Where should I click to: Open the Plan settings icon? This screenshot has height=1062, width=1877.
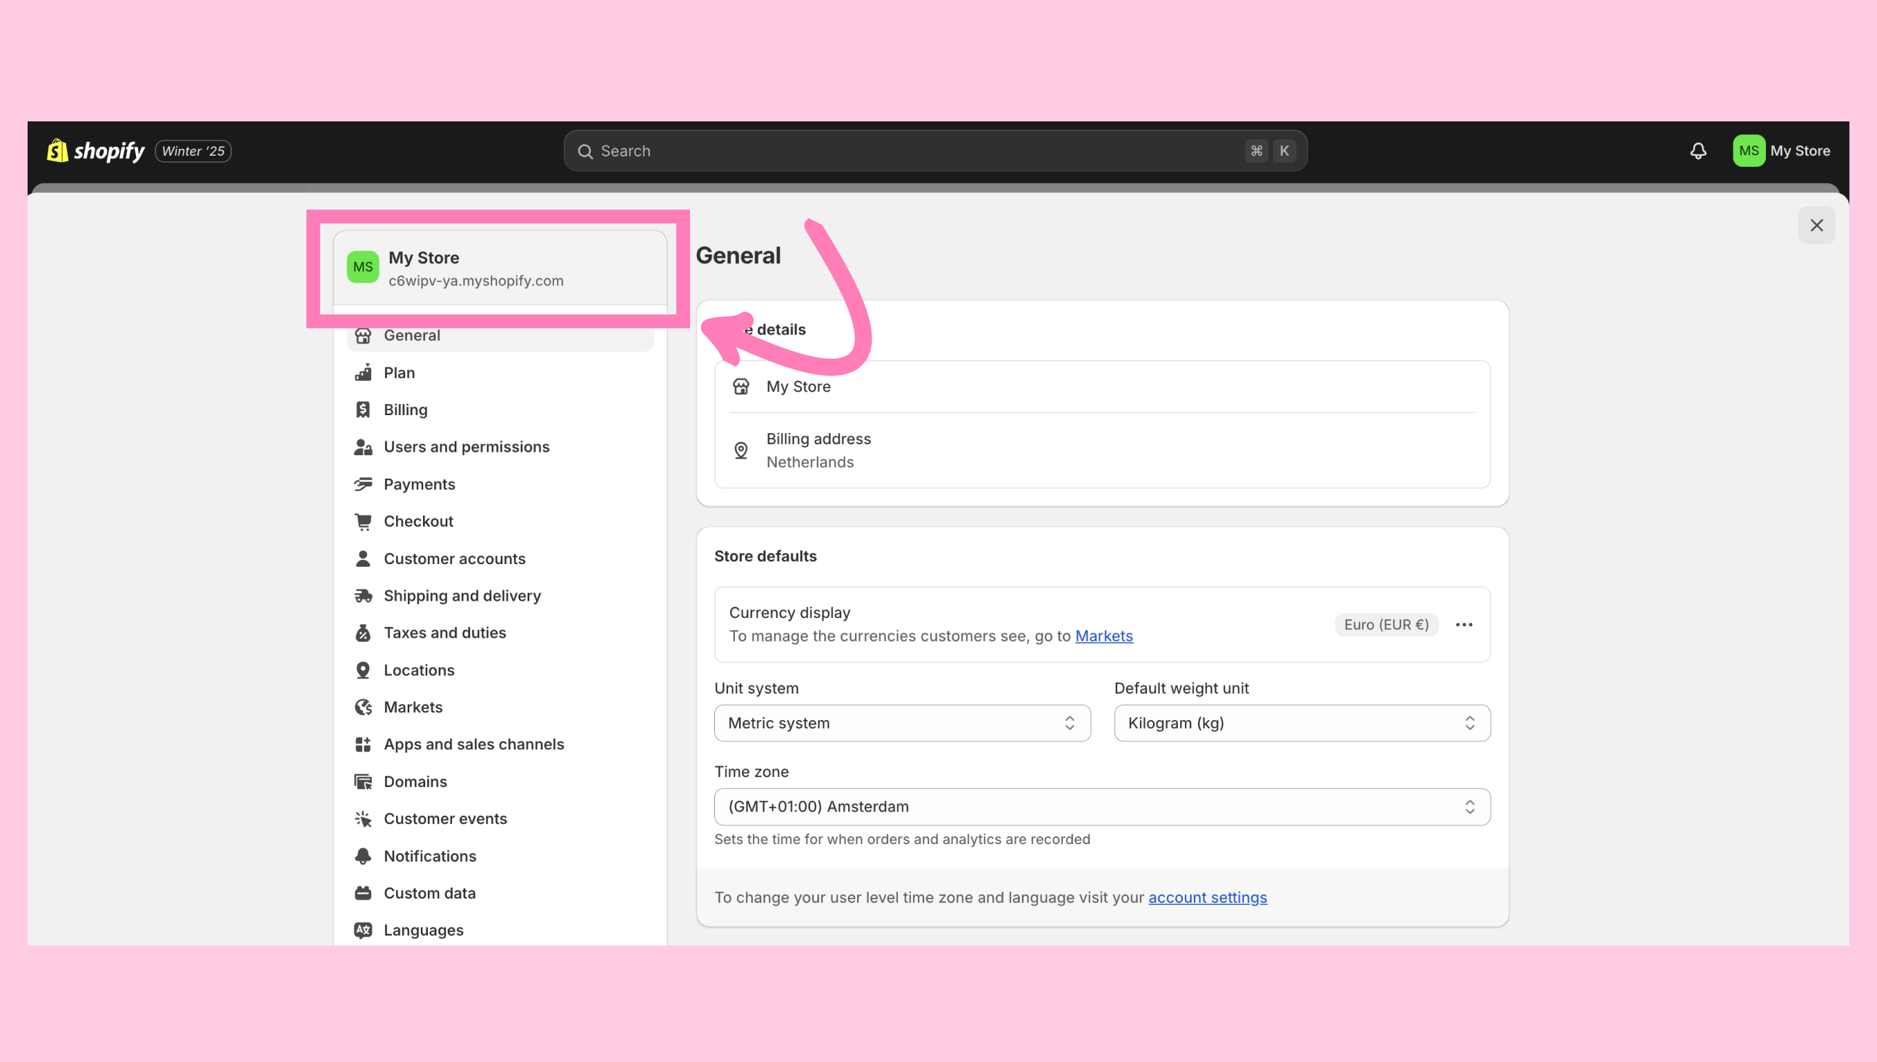click(x=363, y=372)
